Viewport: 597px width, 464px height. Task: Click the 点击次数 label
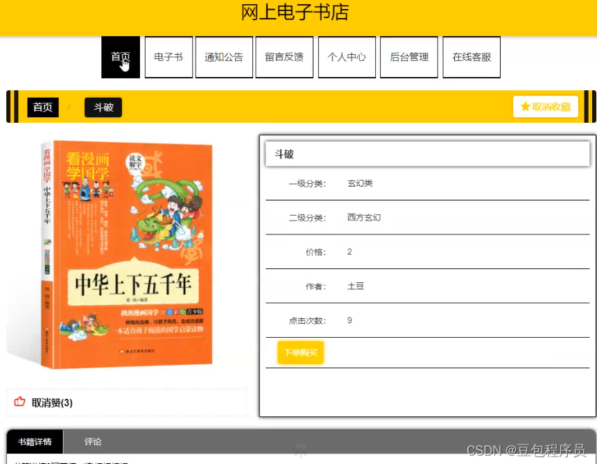point(307,320)
